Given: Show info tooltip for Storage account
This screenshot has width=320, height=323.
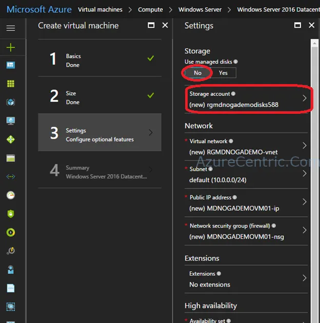Looking at the screenshot, I should (x=233, y=94).
